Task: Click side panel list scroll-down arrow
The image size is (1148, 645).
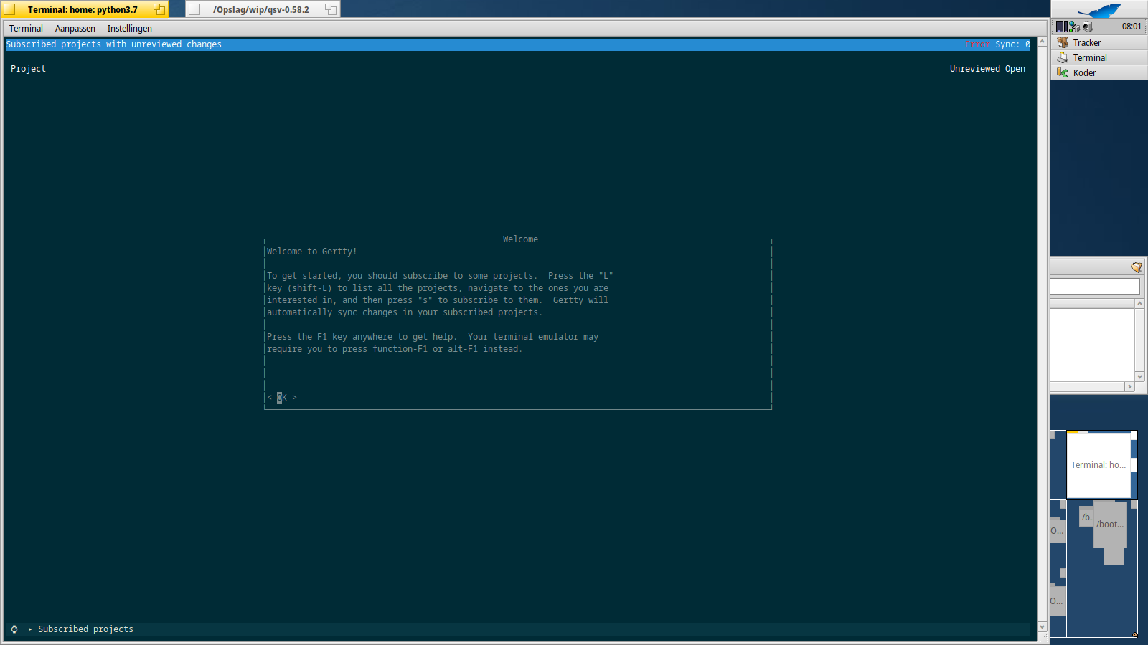Action: [1139, 376]
